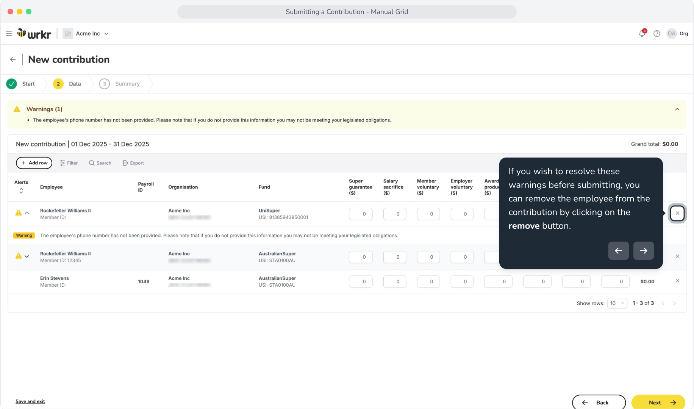Click the Save and exit link

click(x=30, y=401)
